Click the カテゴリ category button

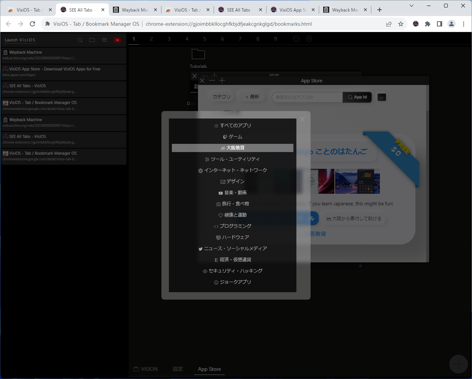point(222,97)
